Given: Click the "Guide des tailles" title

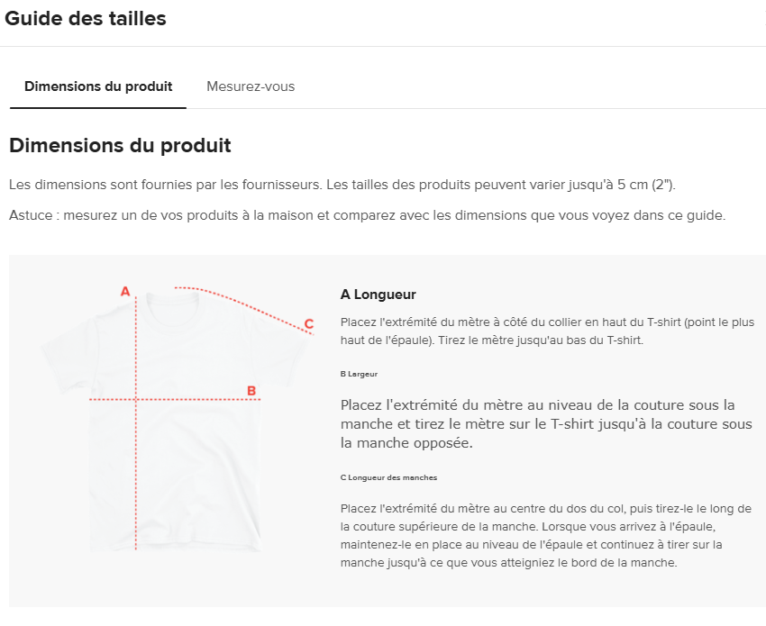Looking at the screenshot, I should 86,19.
